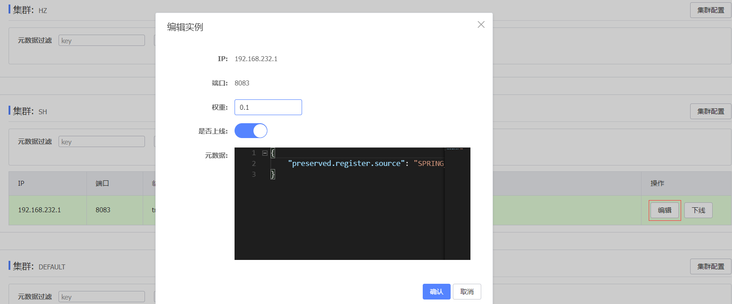The width and height of the screenshot is (732, 304).
Task: Click port value 8083 in the dialog
Action: click(x=242, y=83)
